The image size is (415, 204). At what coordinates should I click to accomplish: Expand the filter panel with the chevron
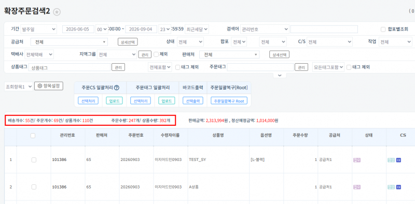click(280, 76)
